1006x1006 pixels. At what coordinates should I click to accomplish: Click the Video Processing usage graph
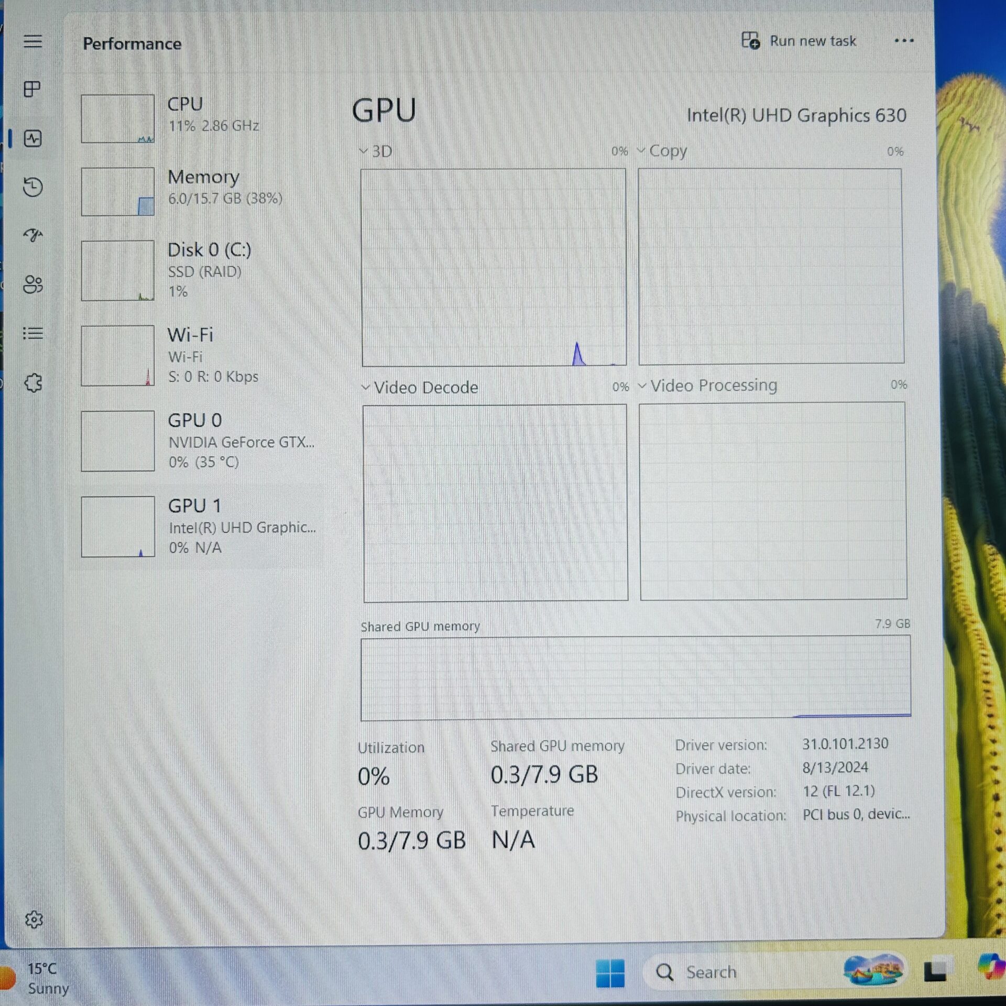(773, 501)
